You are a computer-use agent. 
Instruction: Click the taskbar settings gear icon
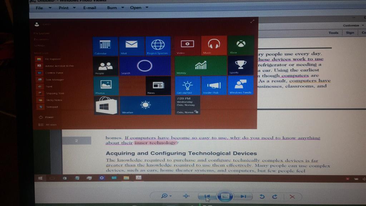(x=102, y=178)
